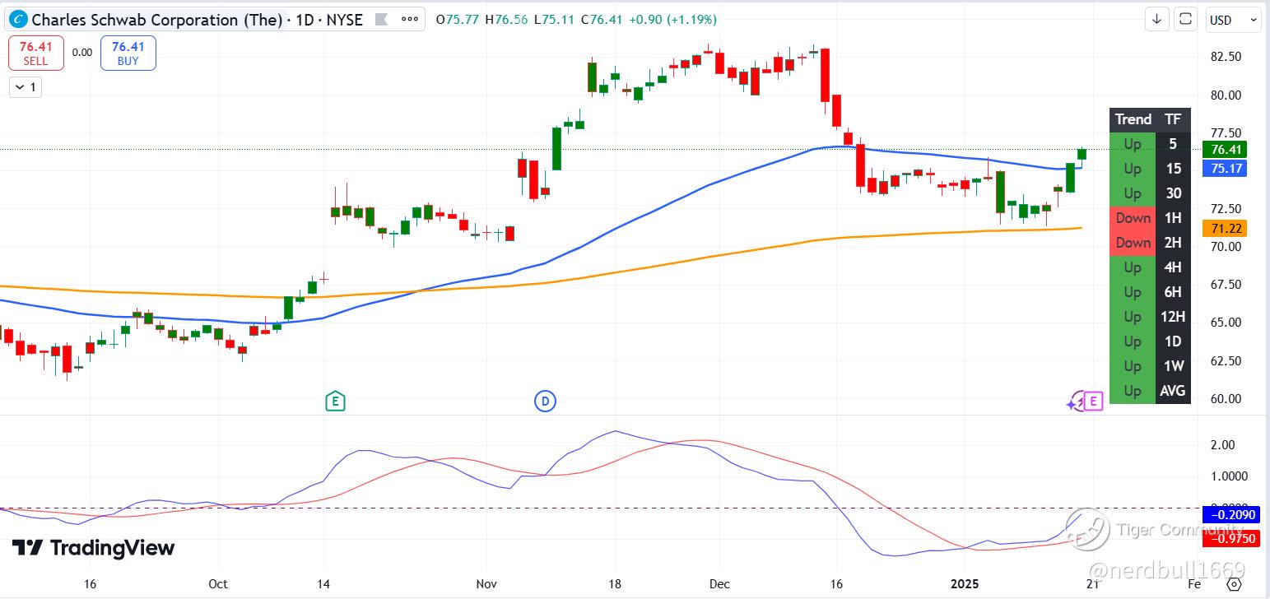This screenshot has height=599, width=1270.
Task: Click the red -0.9750 indicator value label
Action: tap(1230, 538)
